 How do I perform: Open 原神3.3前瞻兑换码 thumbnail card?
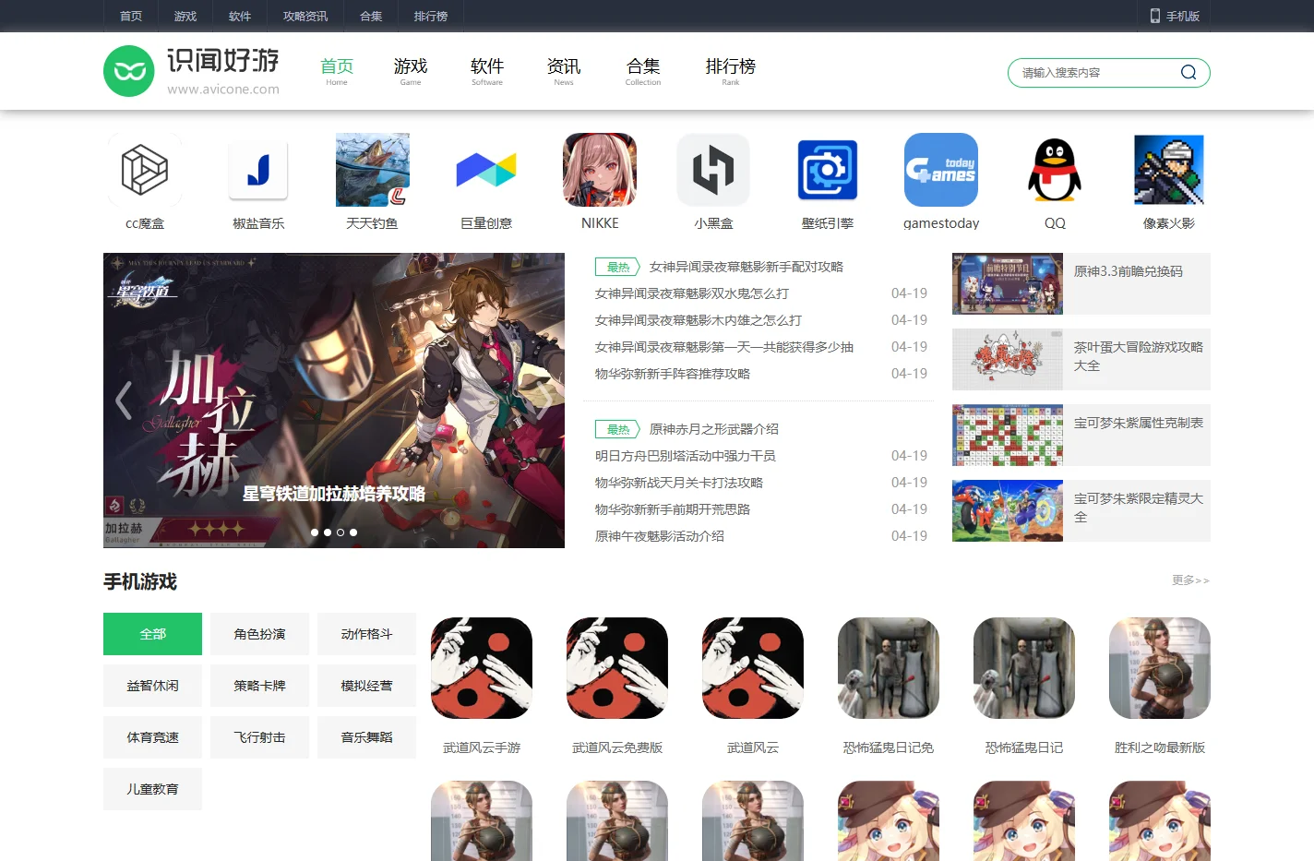(1081, 284)
